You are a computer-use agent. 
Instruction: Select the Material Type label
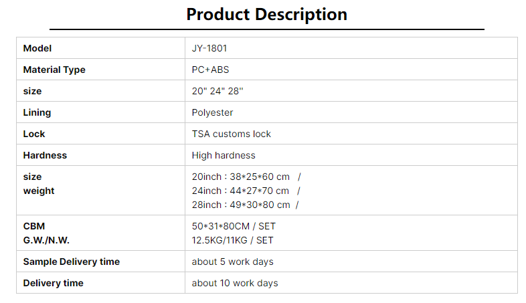[x=54, y=70]
